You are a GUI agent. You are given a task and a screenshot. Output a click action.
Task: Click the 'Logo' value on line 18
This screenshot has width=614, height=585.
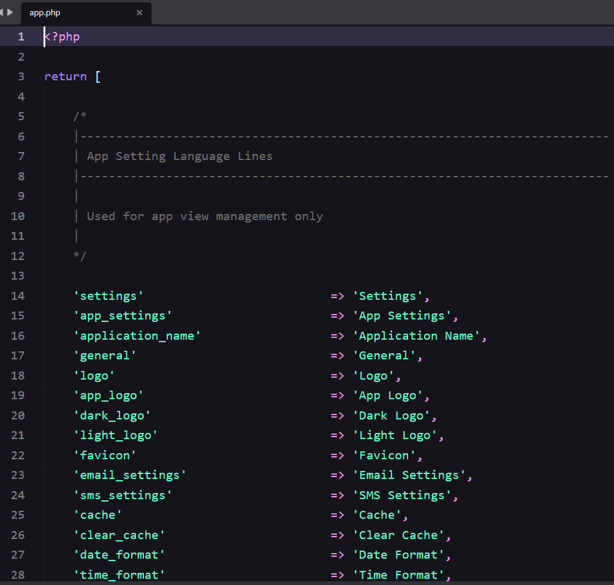373,375
